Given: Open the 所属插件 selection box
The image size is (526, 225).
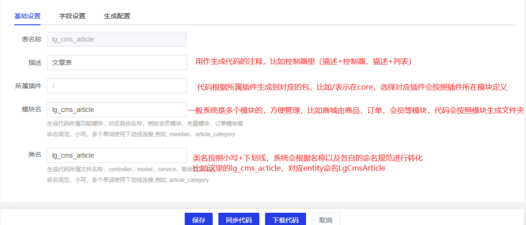Looking at the screenshot, I should click(116, 86).
